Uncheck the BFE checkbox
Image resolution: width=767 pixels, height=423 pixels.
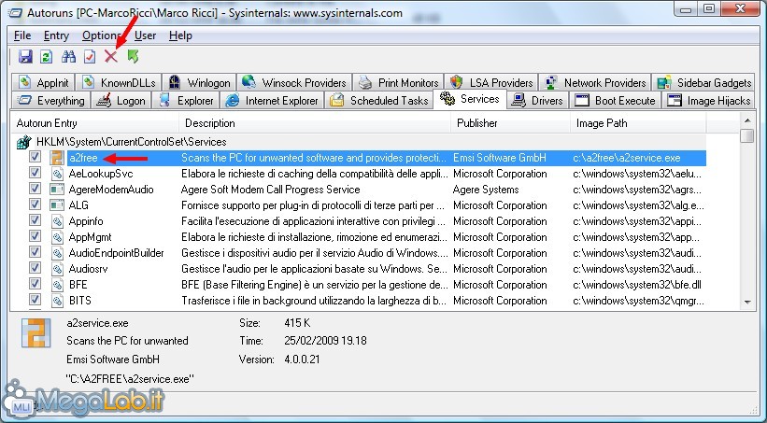tap(35, 284)
